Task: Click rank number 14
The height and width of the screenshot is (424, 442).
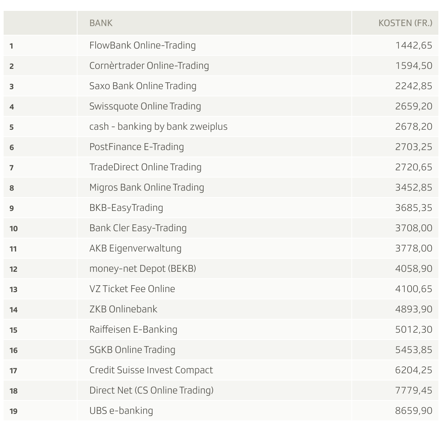Action: click(13, 310)
